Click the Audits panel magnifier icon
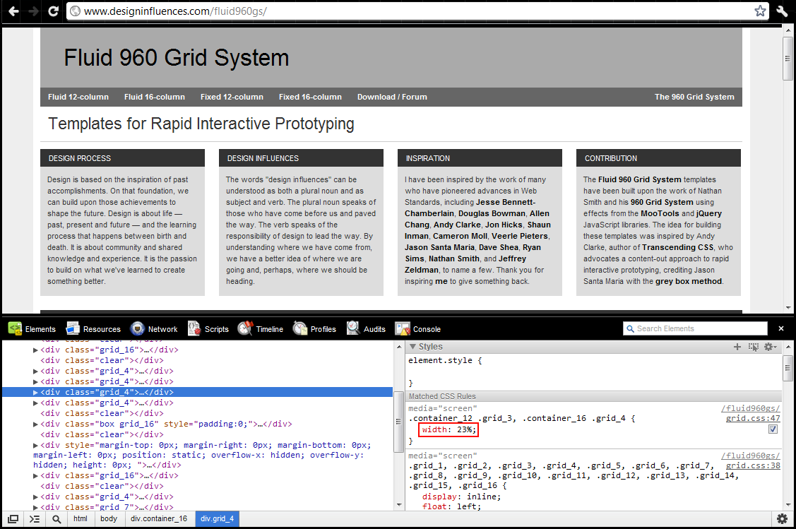Image resolution: width=796 pixels, height=529 pixels. [353, 328]
